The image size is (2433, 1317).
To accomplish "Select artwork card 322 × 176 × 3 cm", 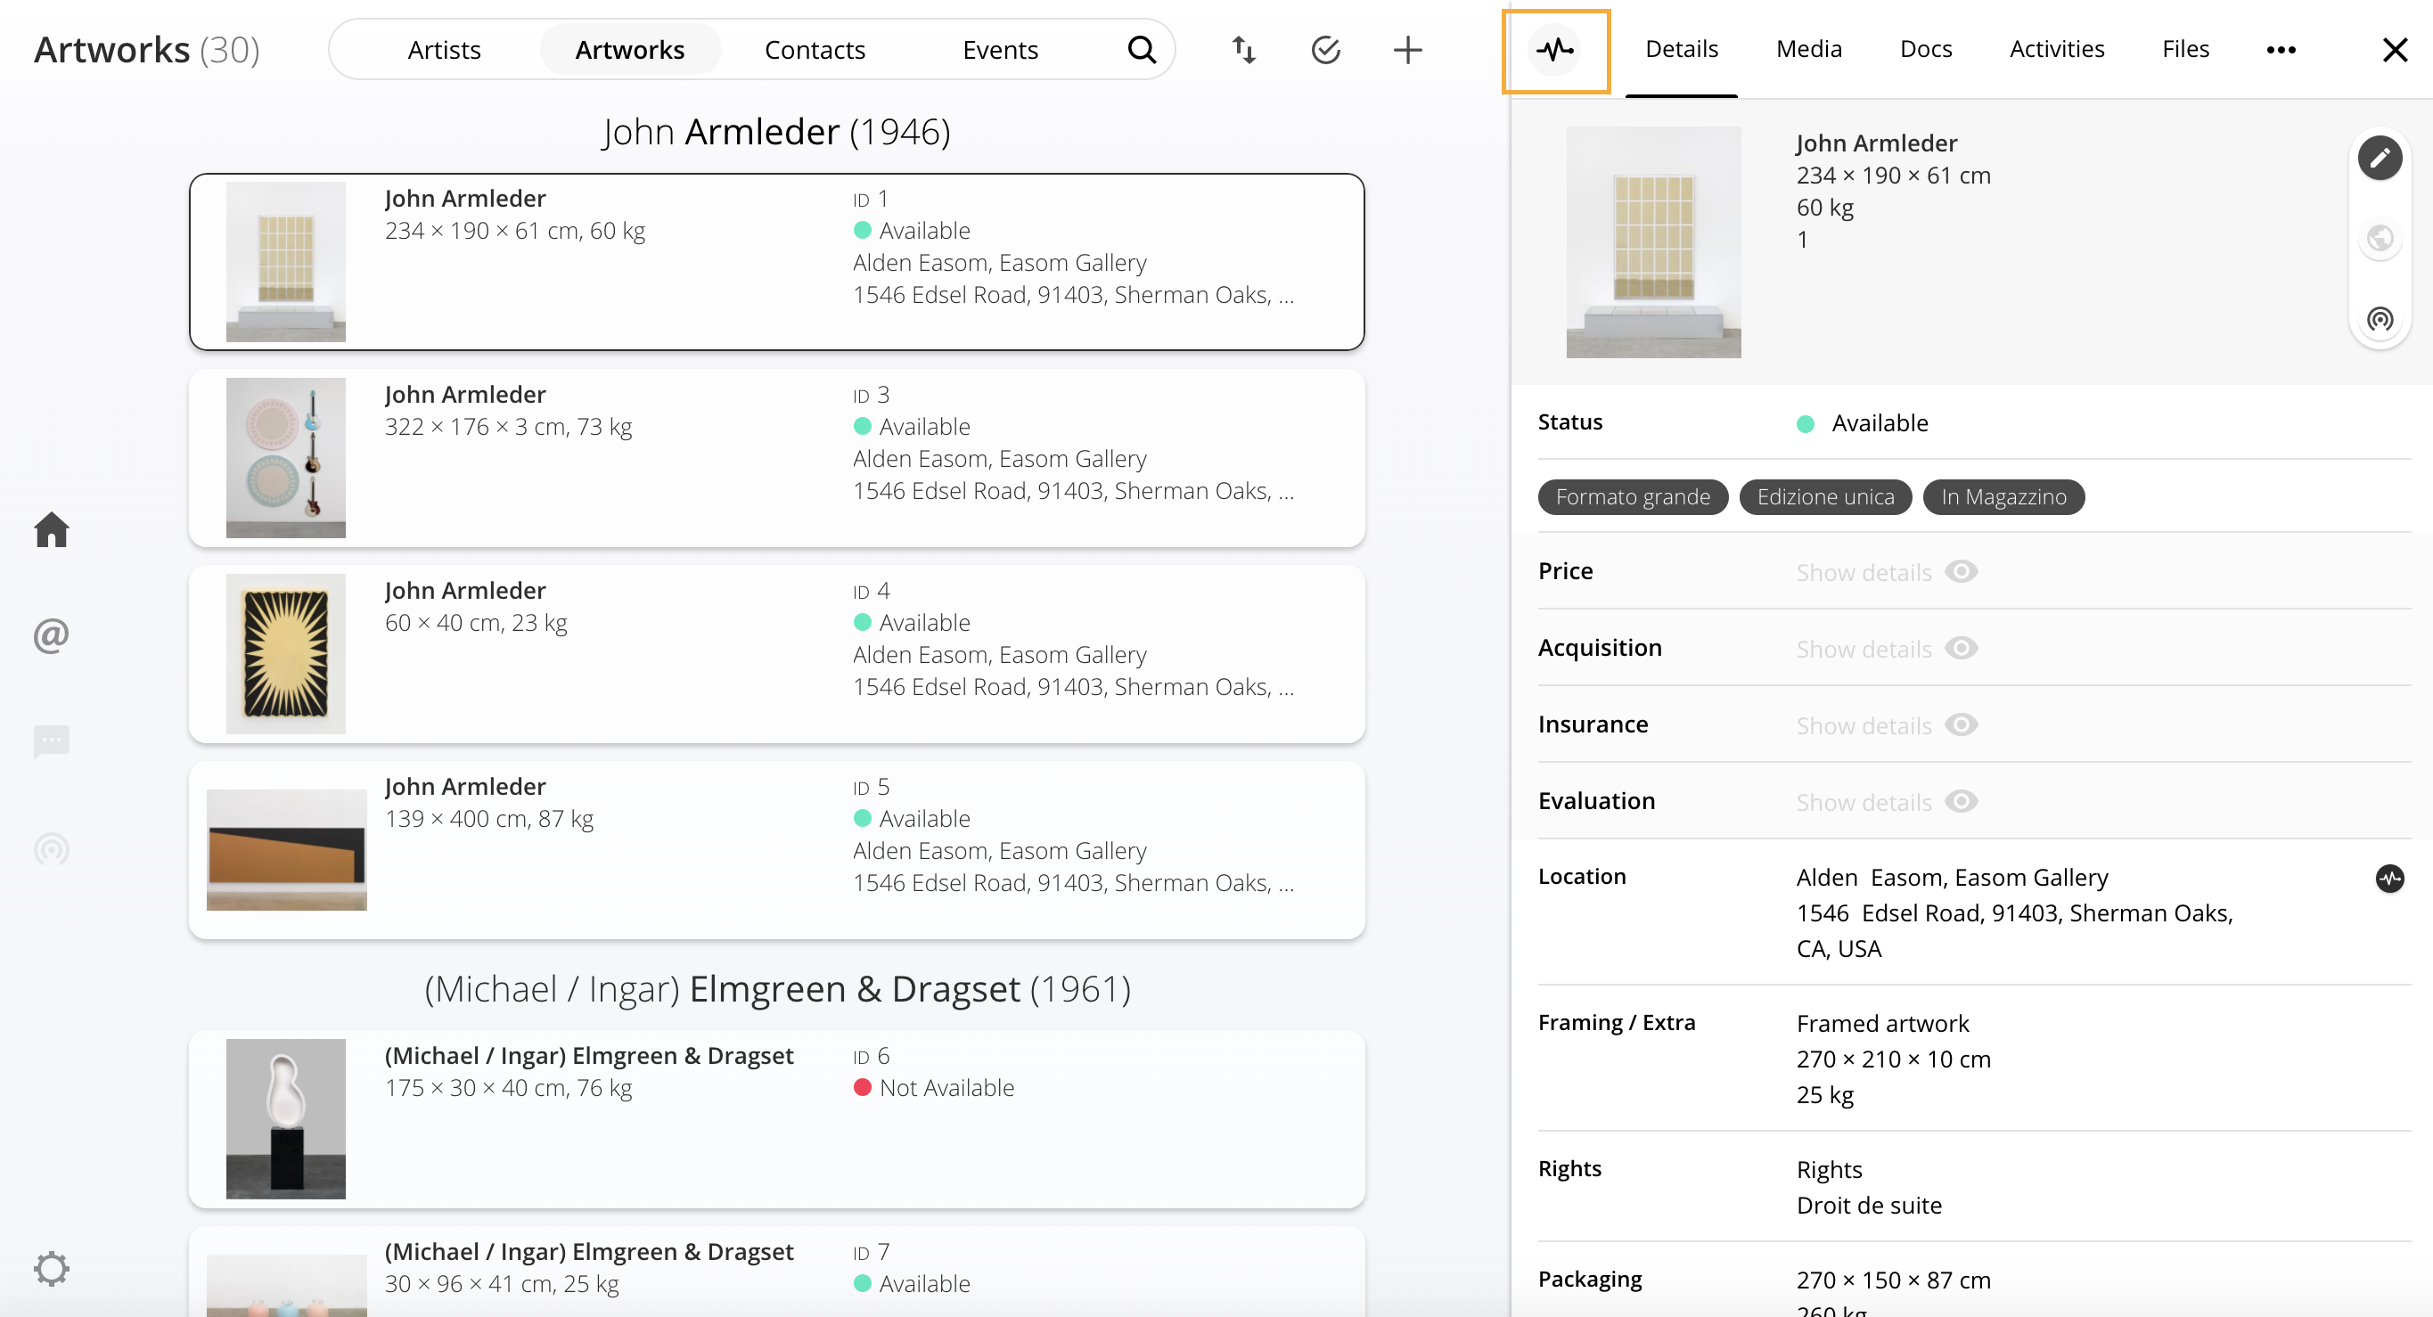I will [776, 458].
